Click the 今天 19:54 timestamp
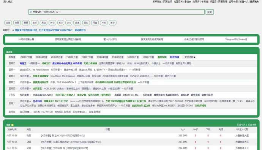 12,148
